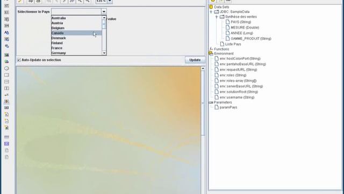The width and height of the screenshot is (344, 194).
Task: Select the resource-field palette tool
Action: pyautogui.click(x=6, y=39)
